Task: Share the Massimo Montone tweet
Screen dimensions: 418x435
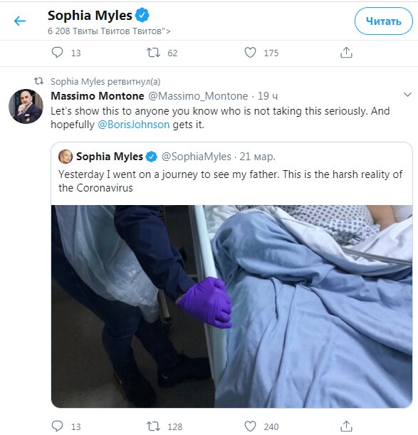Action: click(x=346, y=426)
